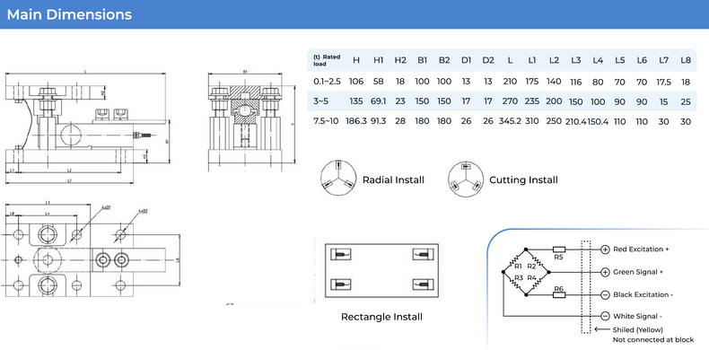Click the value 186.3 in the table
The width and height of the screenshot is (709, 350).
(356, 121)
